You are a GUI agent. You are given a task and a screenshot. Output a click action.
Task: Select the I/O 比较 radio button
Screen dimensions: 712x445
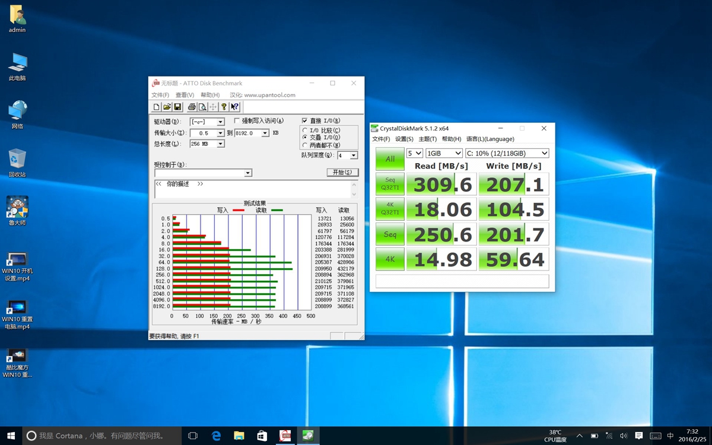tap(305, 130)
